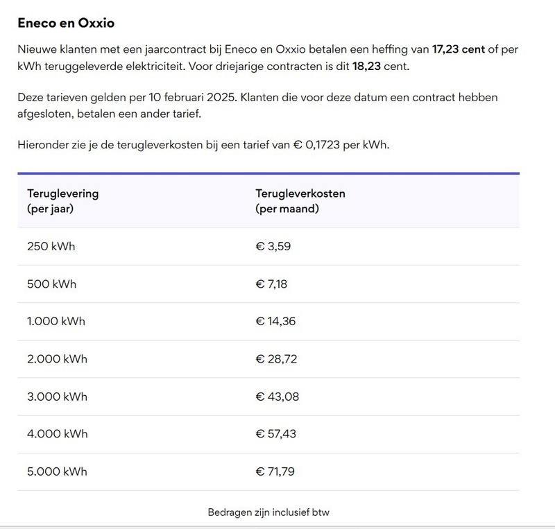
Task: Click the "Teruglevering (per jaar)" column header
Action: [62, 200]
